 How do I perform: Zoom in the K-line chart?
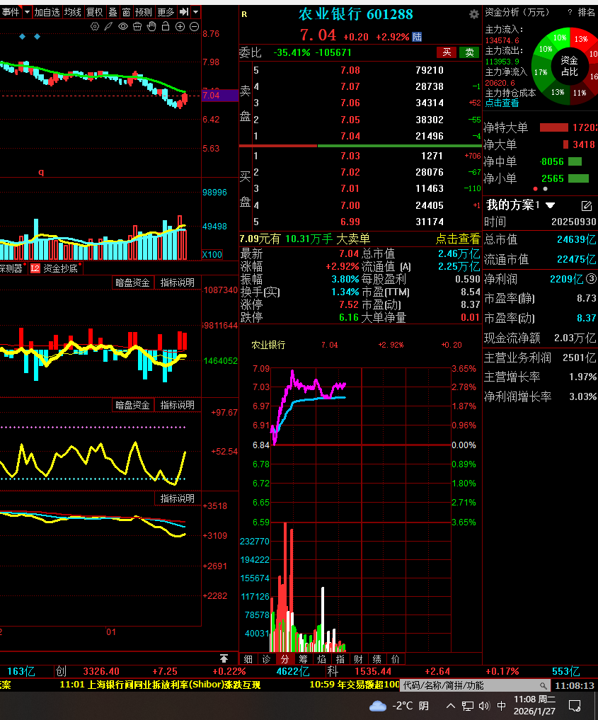tap(180, 27)
